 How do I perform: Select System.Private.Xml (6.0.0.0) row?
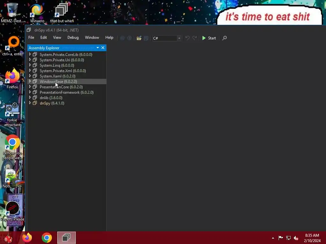67,71
